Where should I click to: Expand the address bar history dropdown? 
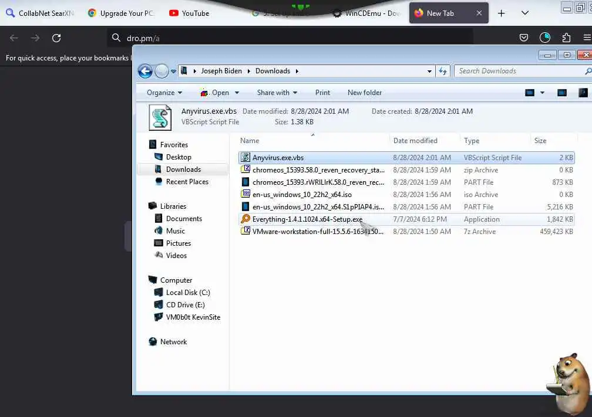(429, 72)
